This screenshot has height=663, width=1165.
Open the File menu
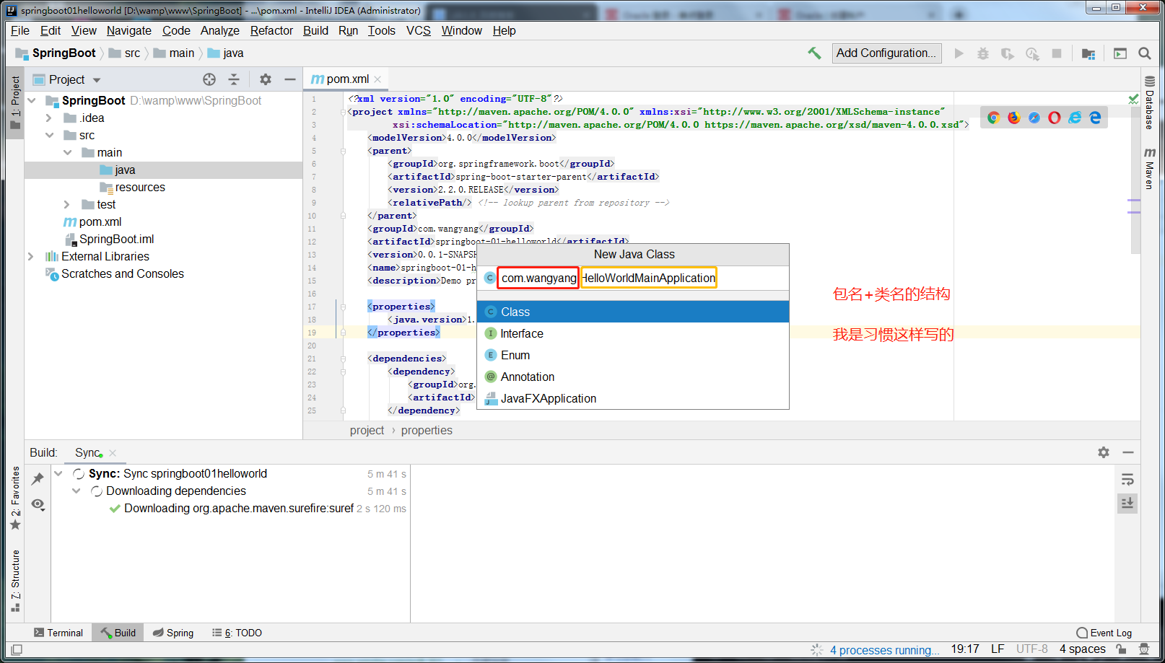[20, 30]
